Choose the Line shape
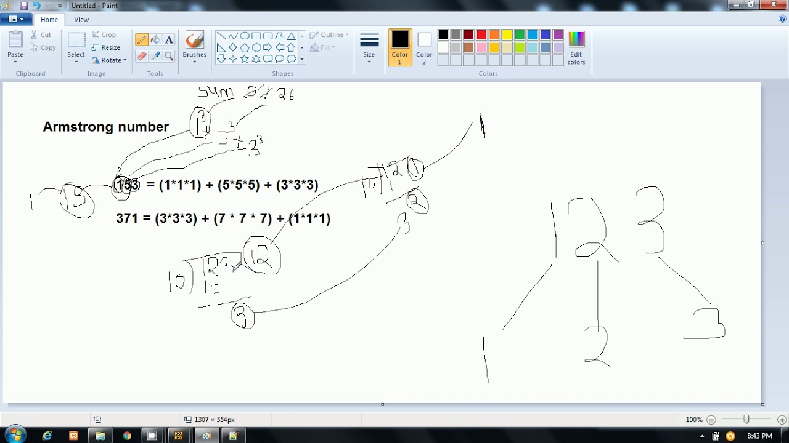 (x=221, y=36)
